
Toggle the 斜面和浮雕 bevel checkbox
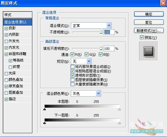pos(6,54)
